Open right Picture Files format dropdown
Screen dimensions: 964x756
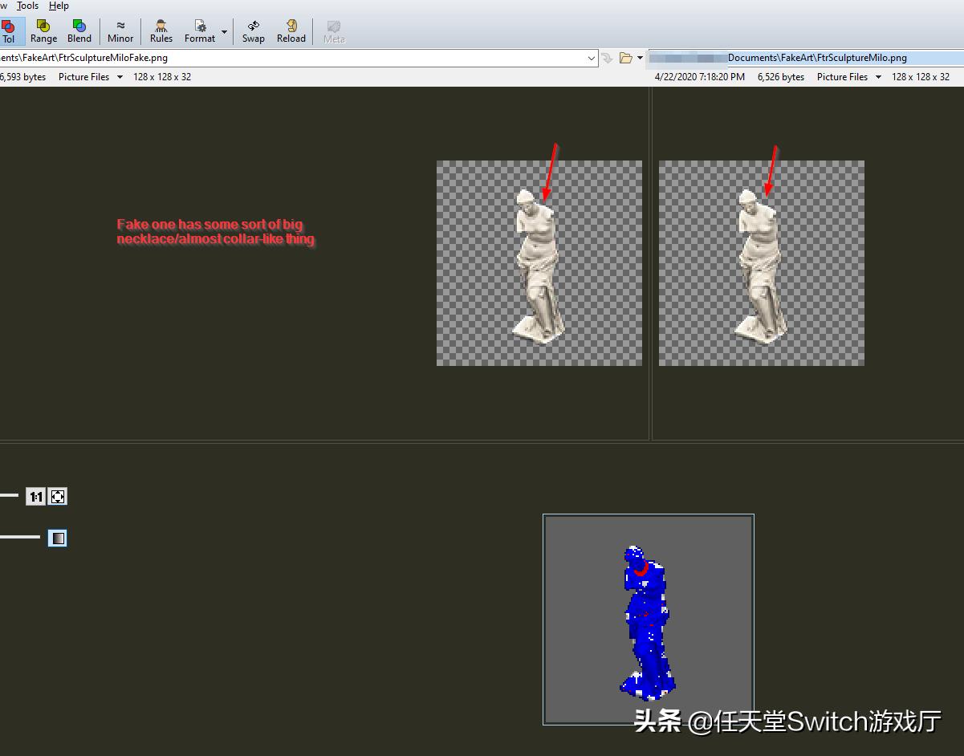point(849,77)
